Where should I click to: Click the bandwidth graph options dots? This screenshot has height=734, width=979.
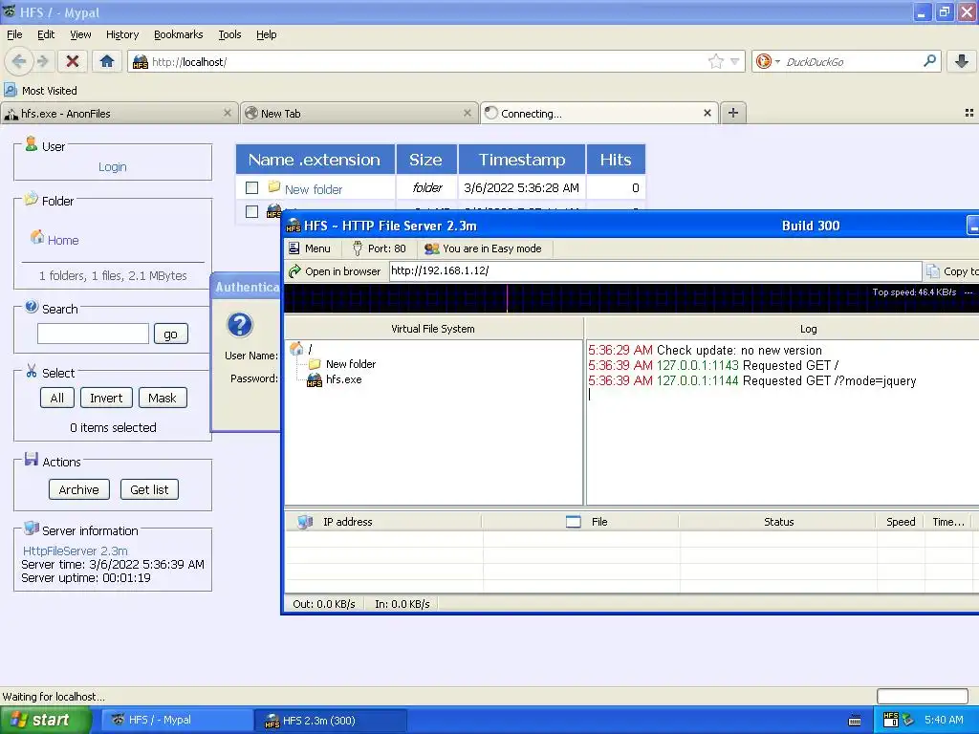(x=968, y=292)
